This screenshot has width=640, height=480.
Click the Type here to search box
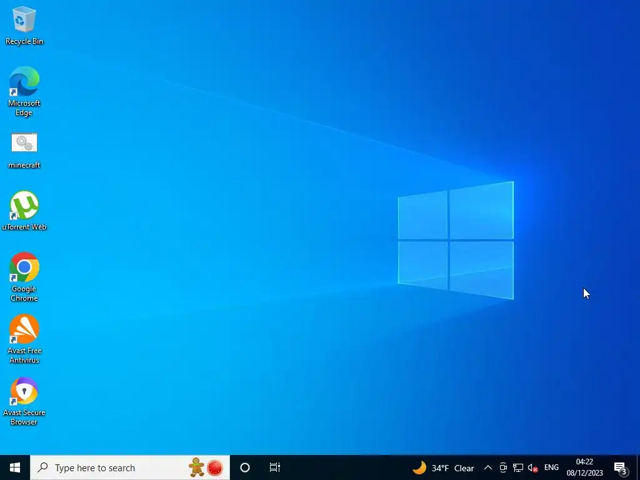point(130,467)
